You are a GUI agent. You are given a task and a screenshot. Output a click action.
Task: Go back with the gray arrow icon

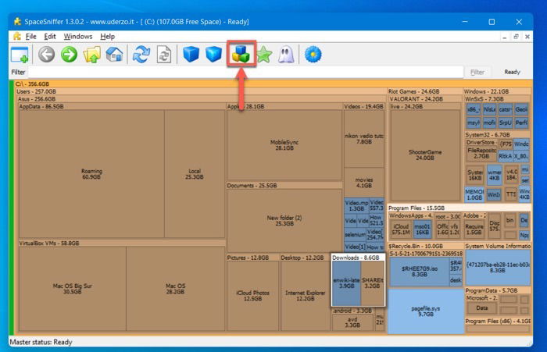point(46,55)
